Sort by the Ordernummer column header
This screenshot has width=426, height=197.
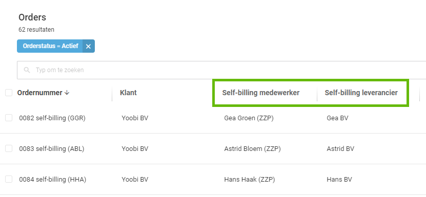click(x=39, y=93)
